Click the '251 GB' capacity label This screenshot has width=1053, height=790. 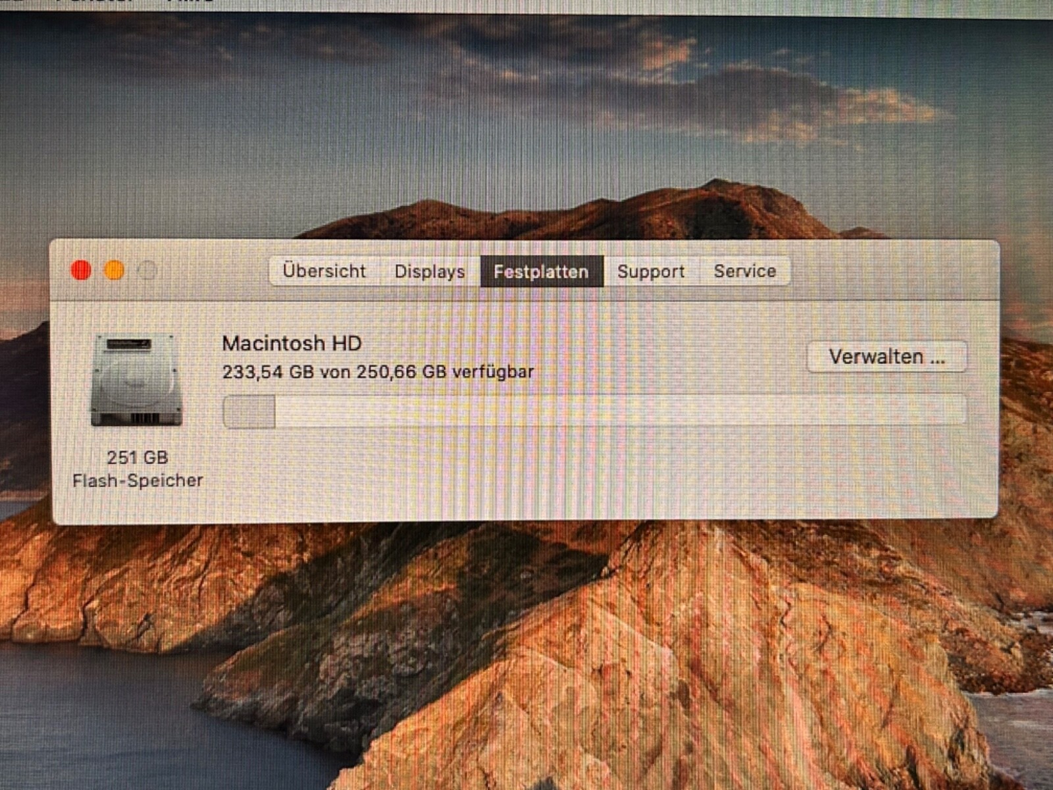pyautogui.click(x=138, y=457)
